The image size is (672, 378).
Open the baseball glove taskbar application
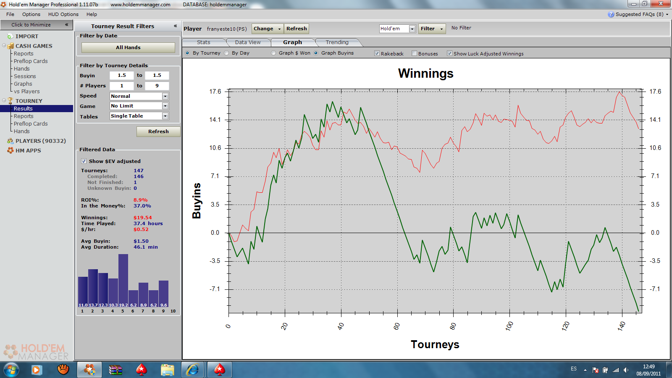(x=63, y=370)
